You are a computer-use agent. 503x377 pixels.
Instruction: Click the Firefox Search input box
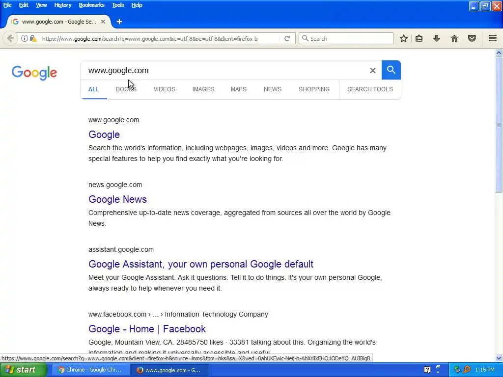pyautogui.click(x=346, y=38)
